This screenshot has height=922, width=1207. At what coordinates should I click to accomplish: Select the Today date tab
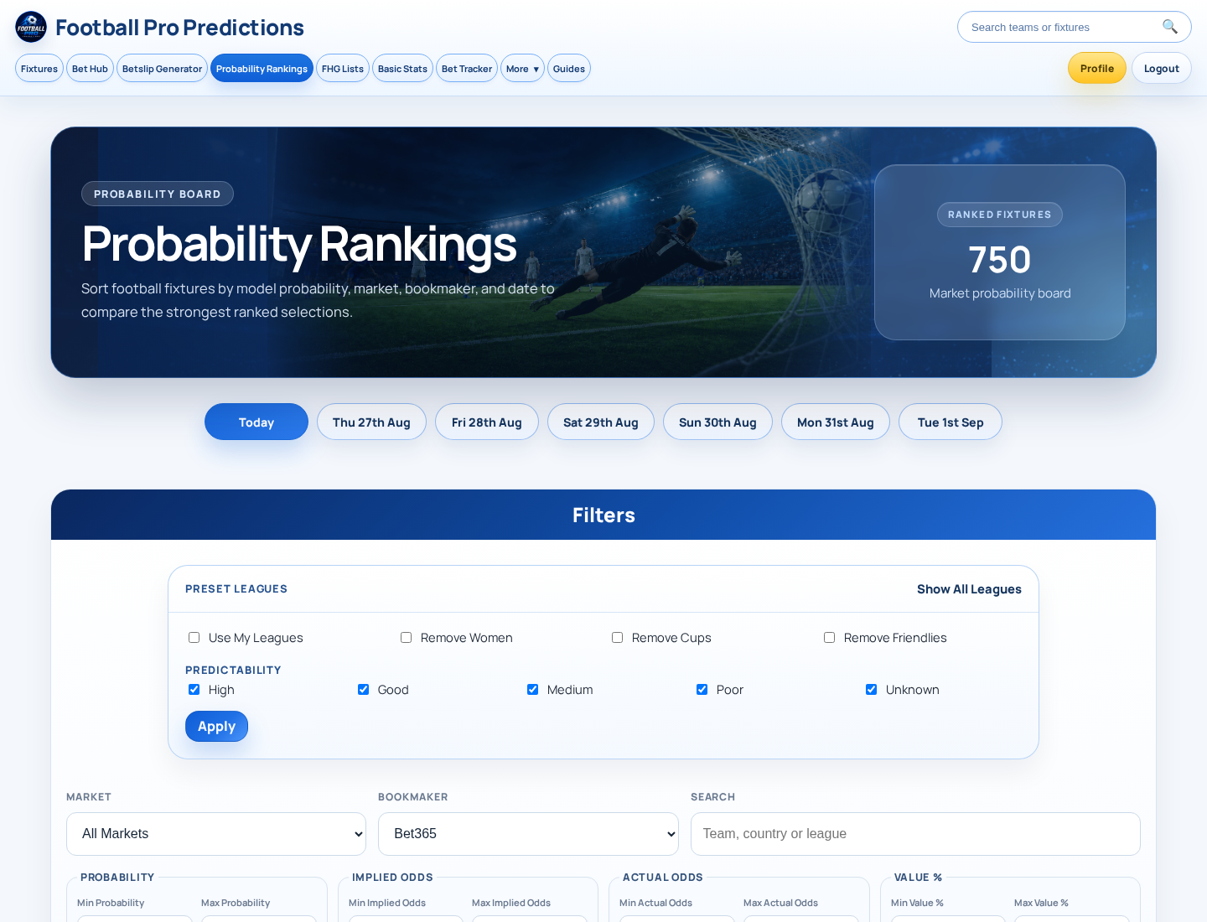pyautogui.click(x=256, y=422)
